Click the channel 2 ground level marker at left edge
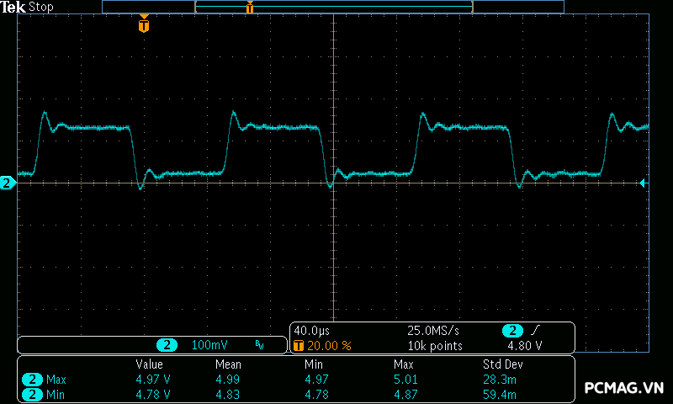Image resolution: width=673 pixels, height=404 pixels. point(7,183)
